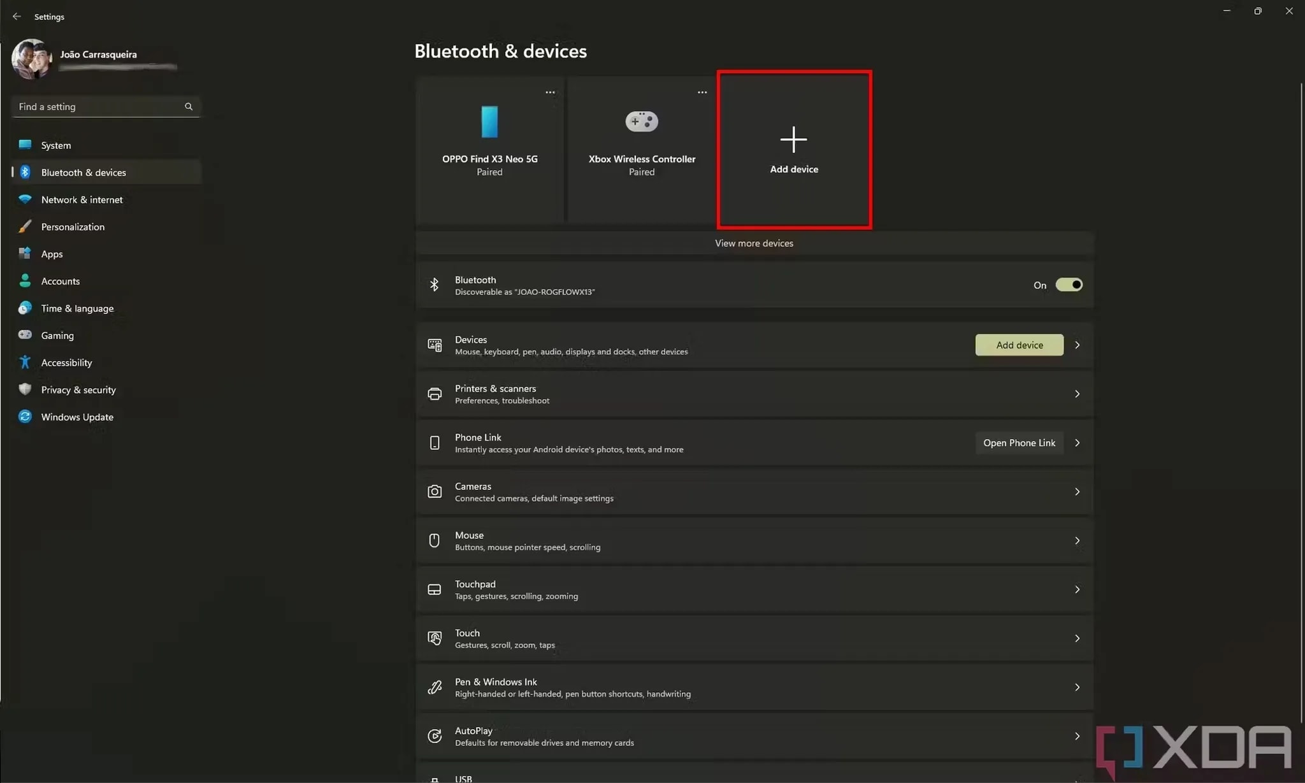Open the ellipsis menu on Xbox Wireless Controller

[701, 92]
